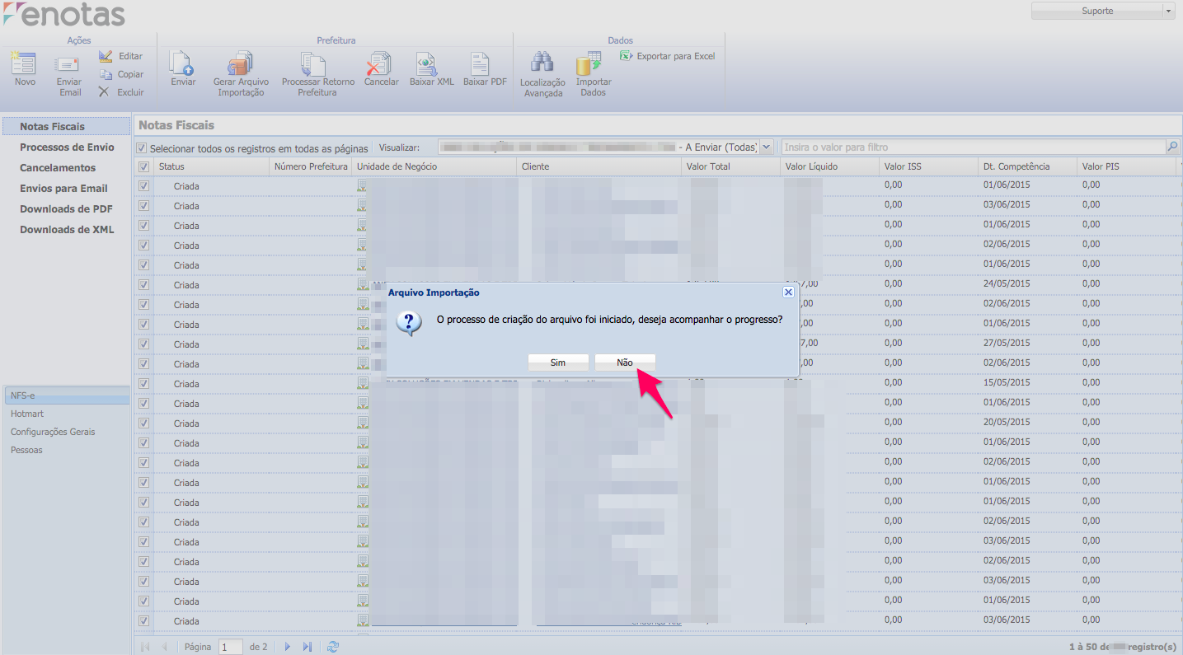Open Notas Fiscais section
This screenshot has width=1183, height=655.
[66, 126]
